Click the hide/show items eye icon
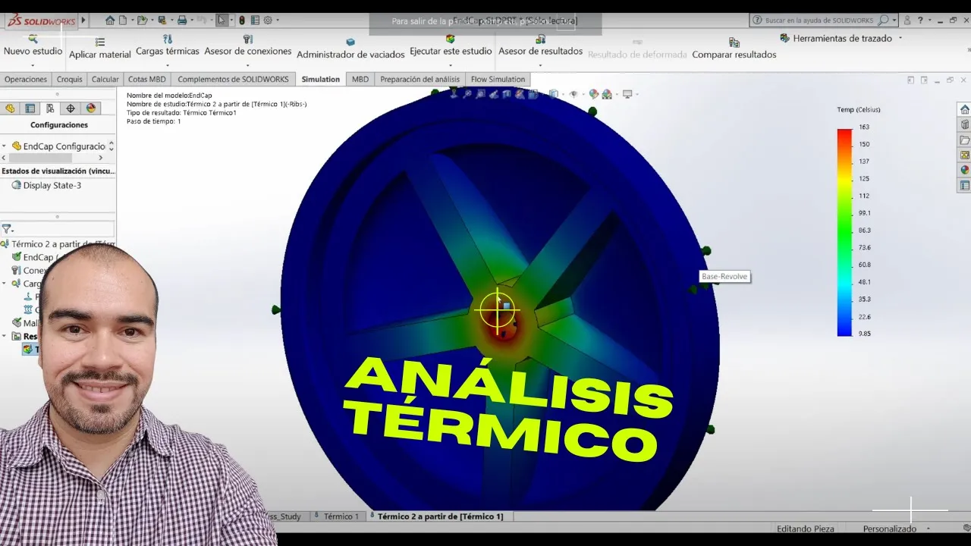The height and width of the screenshot is (546, 971). click(573, 94)
